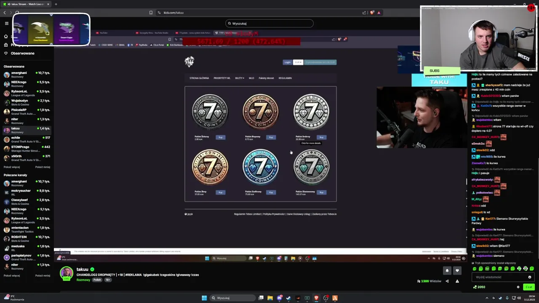Click the Brave Shields lion icon
The image size is (539, 303).
pyautogui.click(x=372, y=13)
